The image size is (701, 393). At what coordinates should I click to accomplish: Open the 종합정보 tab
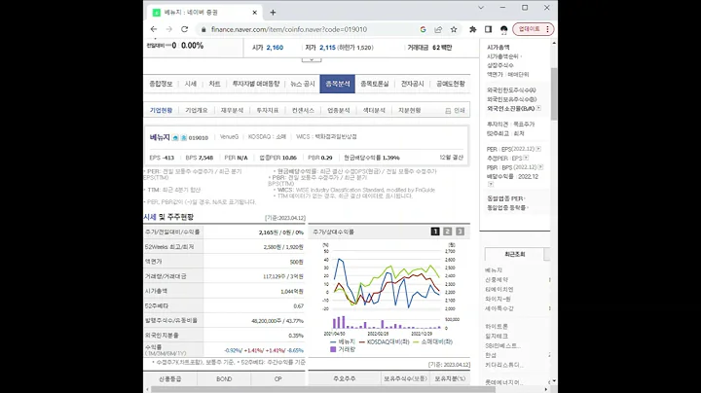pyautogui.click(x=161, y=84)
